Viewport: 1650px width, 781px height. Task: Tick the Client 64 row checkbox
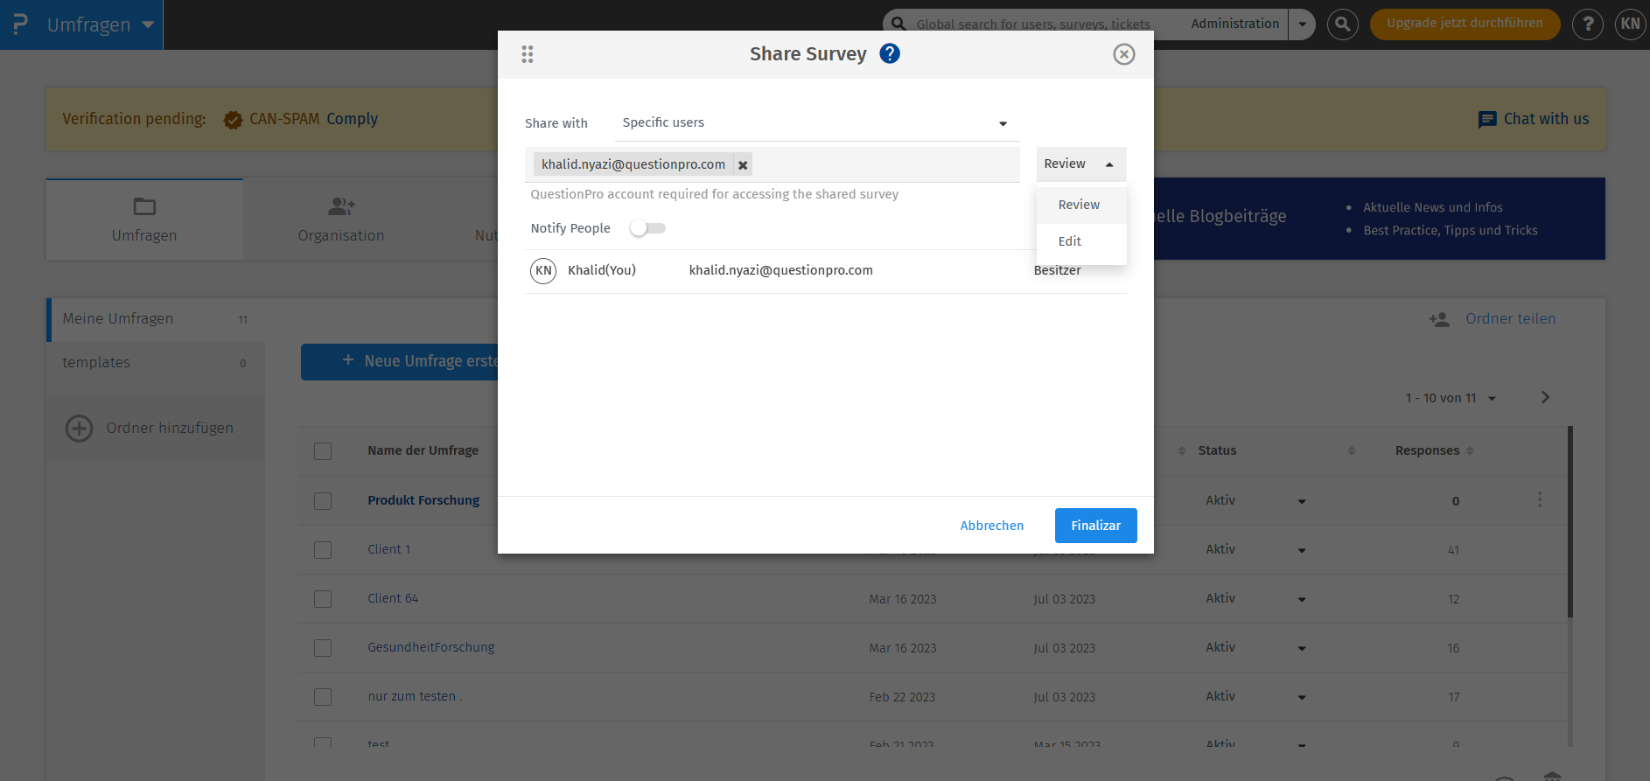pos(323,599)
